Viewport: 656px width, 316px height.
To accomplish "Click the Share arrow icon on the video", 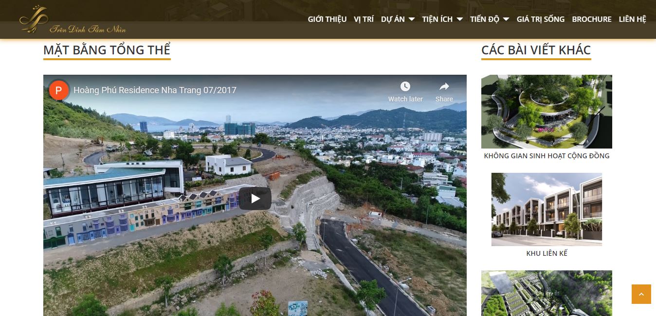I will click(444, 86).
